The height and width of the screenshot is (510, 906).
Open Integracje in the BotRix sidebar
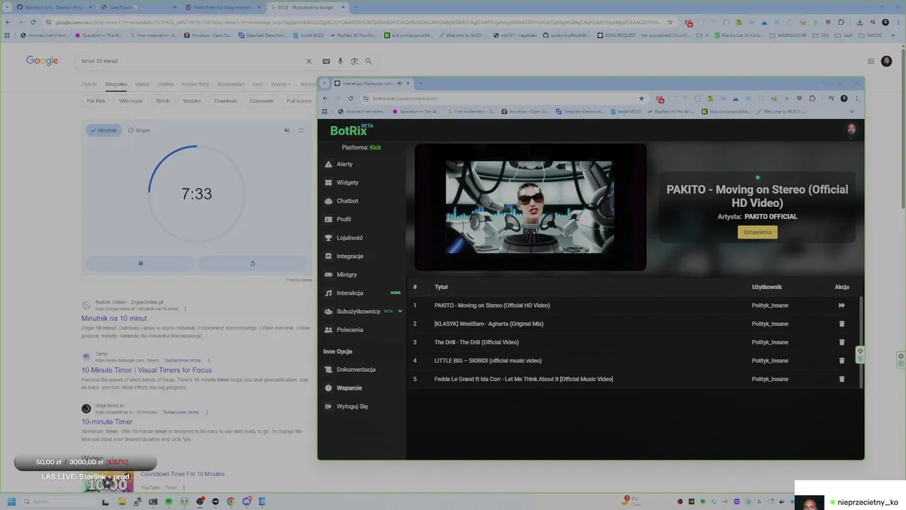pyautogui.click(x=350, y=256)
